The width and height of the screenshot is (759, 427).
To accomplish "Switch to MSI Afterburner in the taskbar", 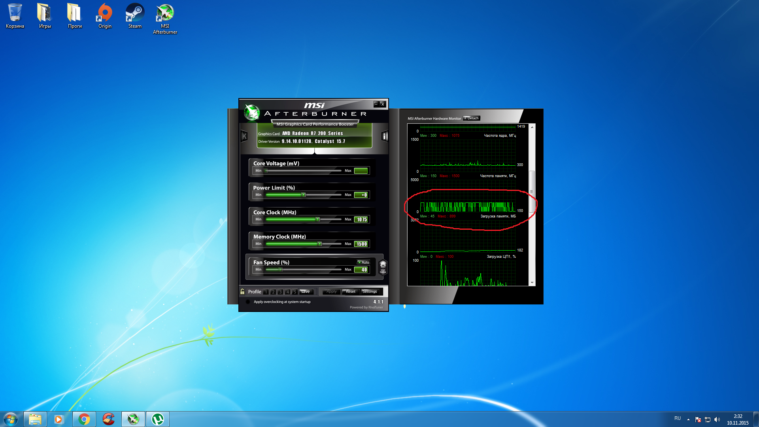I will (x=133, y=419).
